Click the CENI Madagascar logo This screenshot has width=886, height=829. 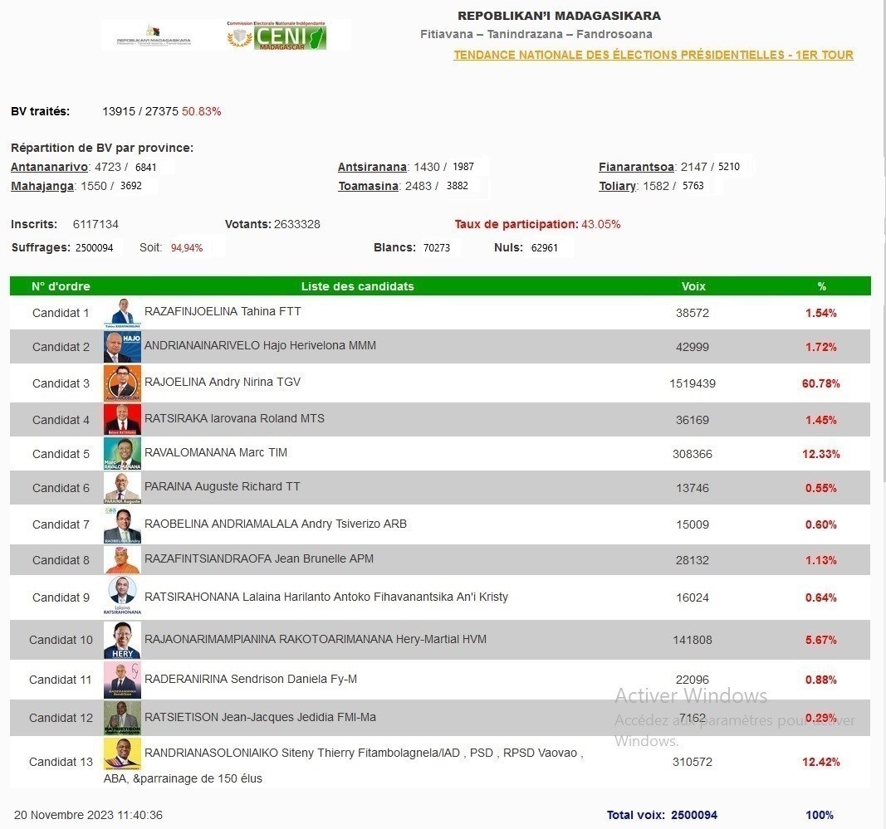[277, 36]
